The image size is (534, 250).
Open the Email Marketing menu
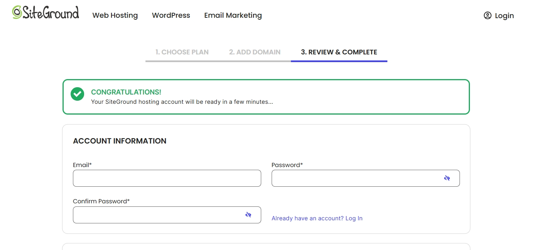[x=233, y=15]
